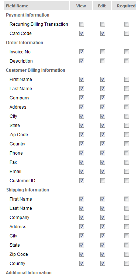Screen dimensions: 136x275
Task: Enable View for Recurring Billing Transaction
Action: (x=81, y=24)
